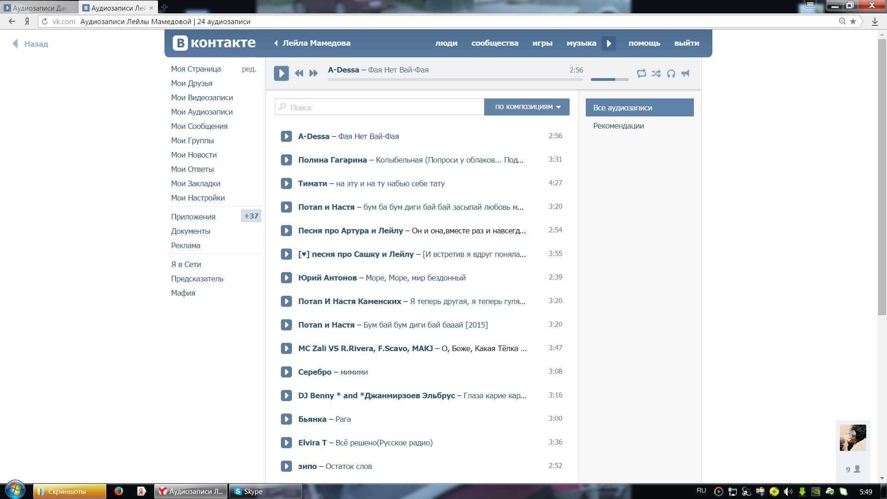Open Мои Сообщения from sidebar

click(199, 126)
